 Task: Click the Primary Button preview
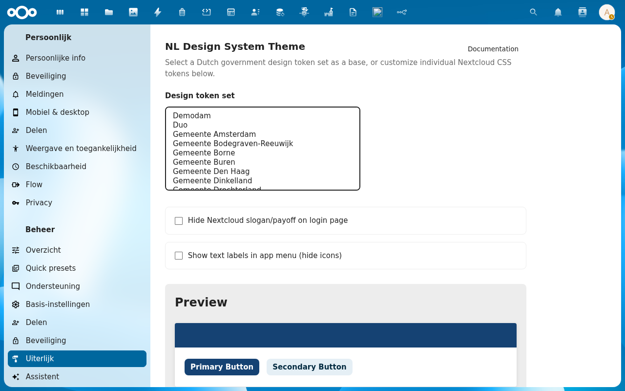(222, 367)
